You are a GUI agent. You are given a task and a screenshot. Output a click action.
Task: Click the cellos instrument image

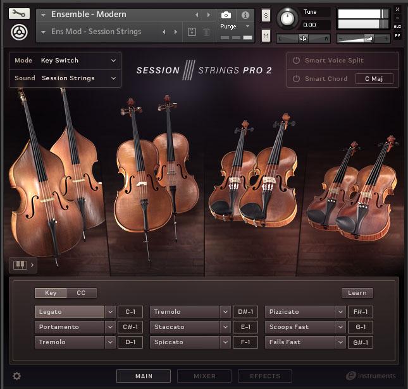point(156,177)
